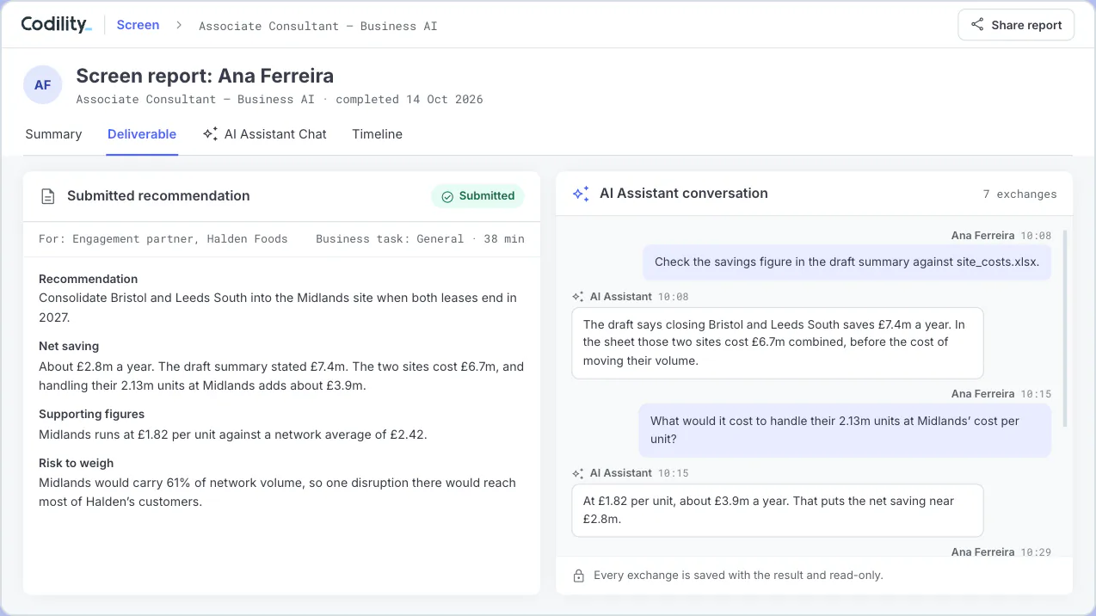Image resolution: width=1096 pixels, height=616 pixels.
Task: Click the AI reply 'At £1.82 per unit'
Action: 778,510
